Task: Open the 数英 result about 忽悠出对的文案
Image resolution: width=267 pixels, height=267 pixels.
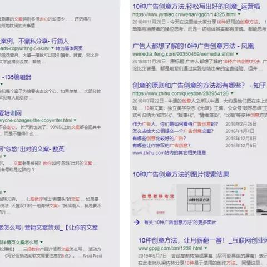Action: point(32,149)
